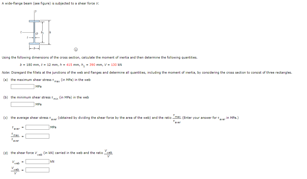
Task: Click the part (a) label
Action: pyautogui.click(x=6, y=80)
